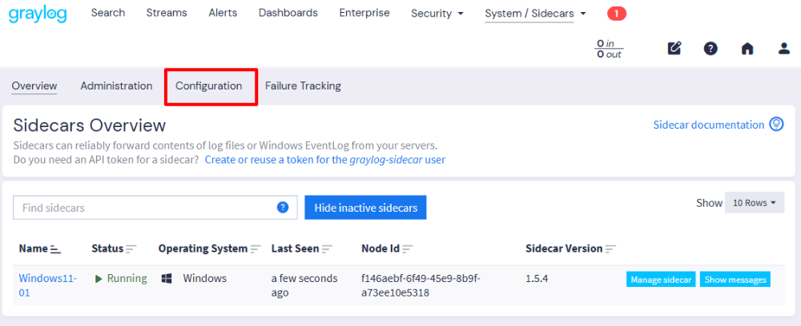Click the Show messages button
Image resolution: width=801 pixels, height=326 pixels.
pyautogui.click(x=735, y=280)
